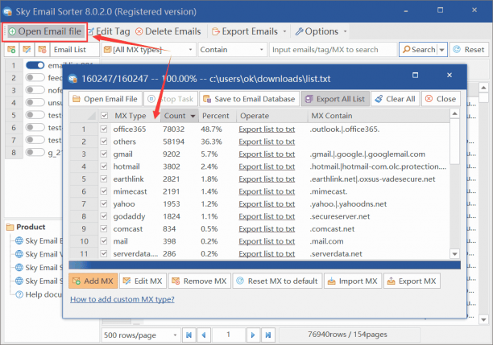Focus the search emails/tag/MX input field
This screenshot has width=493, height=345.
(x=333, y=50)
